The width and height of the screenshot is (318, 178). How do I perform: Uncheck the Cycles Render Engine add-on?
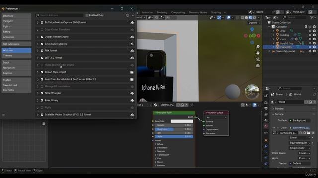42,37
